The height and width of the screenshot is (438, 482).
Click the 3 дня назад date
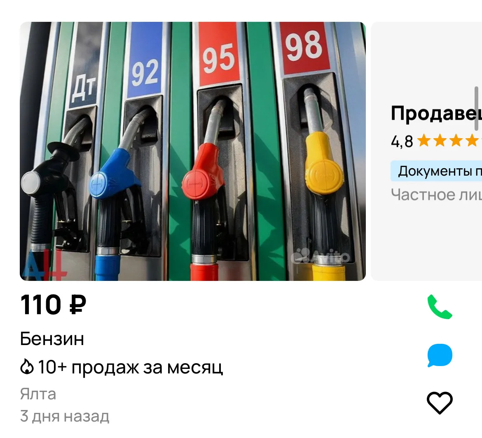pyautogui.click(x=65, y=416)
